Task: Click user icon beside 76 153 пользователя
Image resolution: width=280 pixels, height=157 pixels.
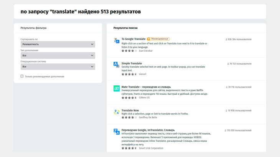Action: pos(228,64)
